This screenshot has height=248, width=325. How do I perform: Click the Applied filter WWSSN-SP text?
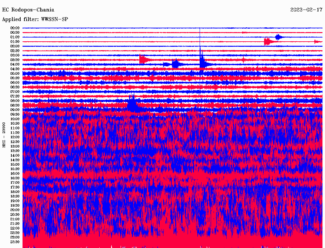35,19
